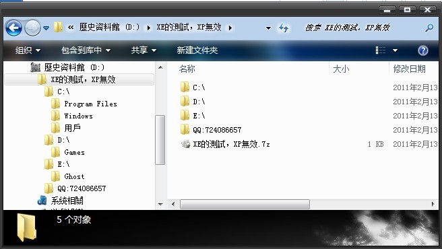Click the double chevron in address bar

click(71, 28)
